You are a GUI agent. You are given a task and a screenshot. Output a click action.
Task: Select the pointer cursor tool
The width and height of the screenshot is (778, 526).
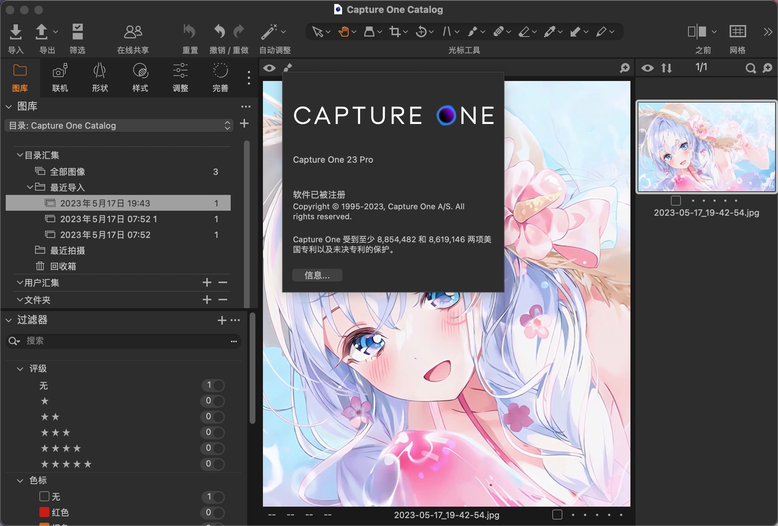pyautogui.click(x=317, y=32)
